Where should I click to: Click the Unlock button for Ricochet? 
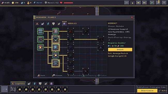[x=120, y=50]
